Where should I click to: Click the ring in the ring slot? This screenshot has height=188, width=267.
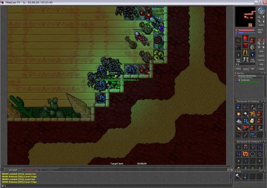click(x=238, y=55)
